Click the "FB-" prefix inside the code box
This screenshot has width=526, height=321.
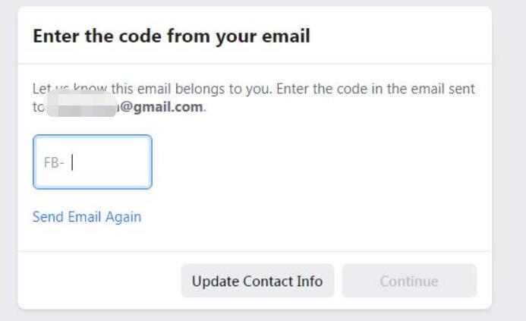(x=54, y=162)
